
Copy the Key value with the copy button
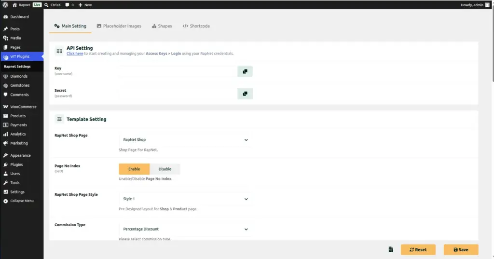pyautogui.click(x=245, y=71)
